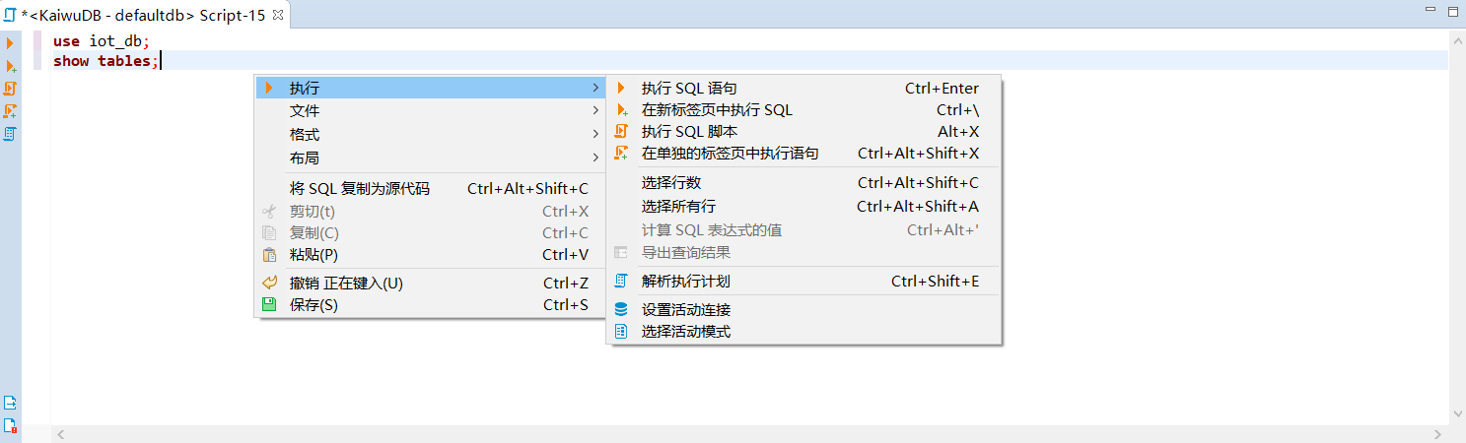Click the execute SQL script sidebar icon
1466x443 pixels.
10,89
